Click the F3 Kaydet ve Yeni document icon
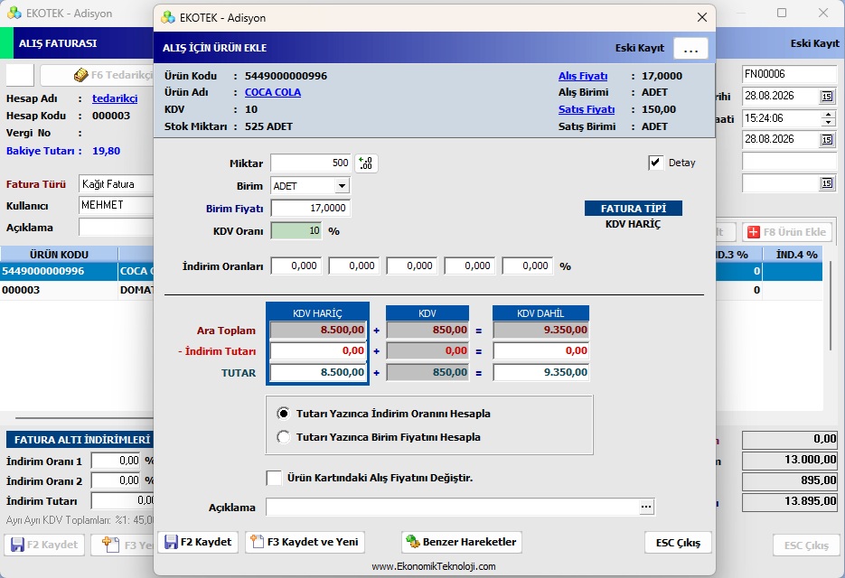Viewport: 845px width, 578px height. (x=257, y=541)
